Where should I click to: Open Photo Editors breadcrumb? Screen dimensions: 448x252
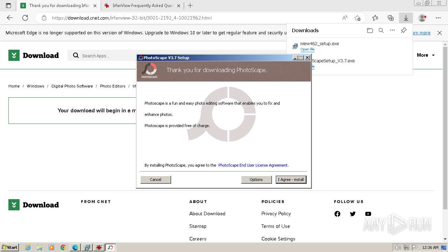113,86
